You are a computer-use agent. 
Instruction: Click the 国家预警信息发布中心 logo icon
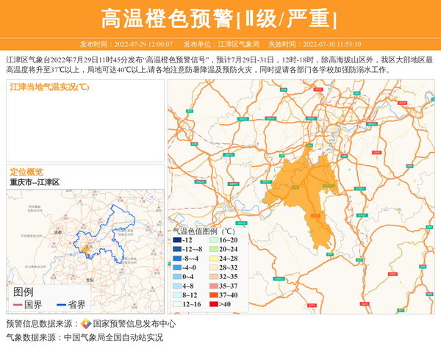86,324
